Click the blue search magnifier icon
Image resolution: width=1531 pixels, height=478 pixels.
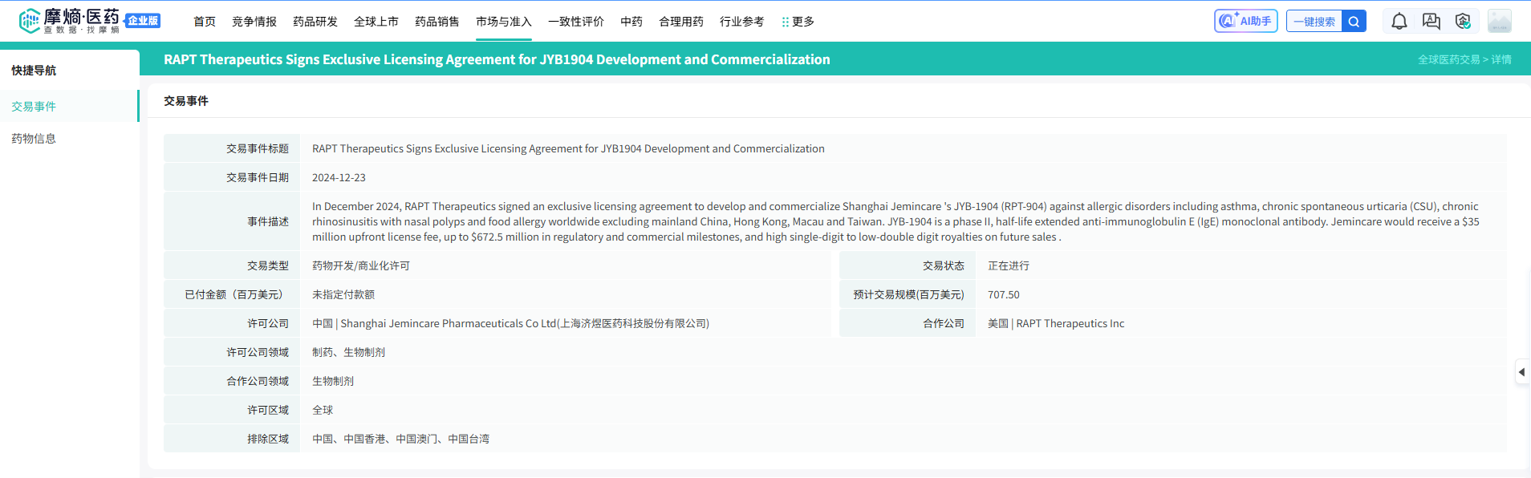(1354, 22)
